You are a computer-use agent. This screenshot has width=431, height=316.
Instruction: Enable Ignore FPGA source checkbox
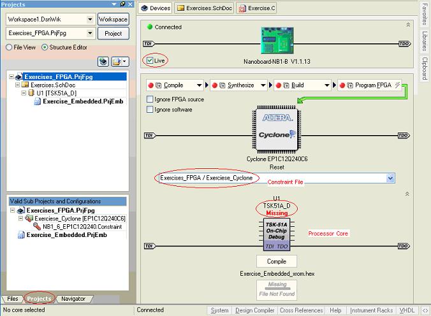150,99
